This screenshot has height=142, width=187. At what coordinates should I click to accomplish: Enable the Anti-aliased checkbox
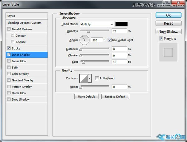click(x=97, y=78)
